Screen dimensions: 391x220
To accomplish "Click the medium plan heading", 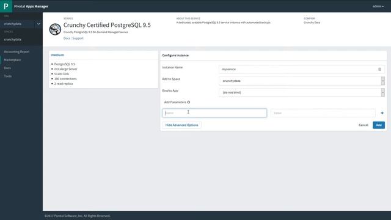I will coord(57,55).
